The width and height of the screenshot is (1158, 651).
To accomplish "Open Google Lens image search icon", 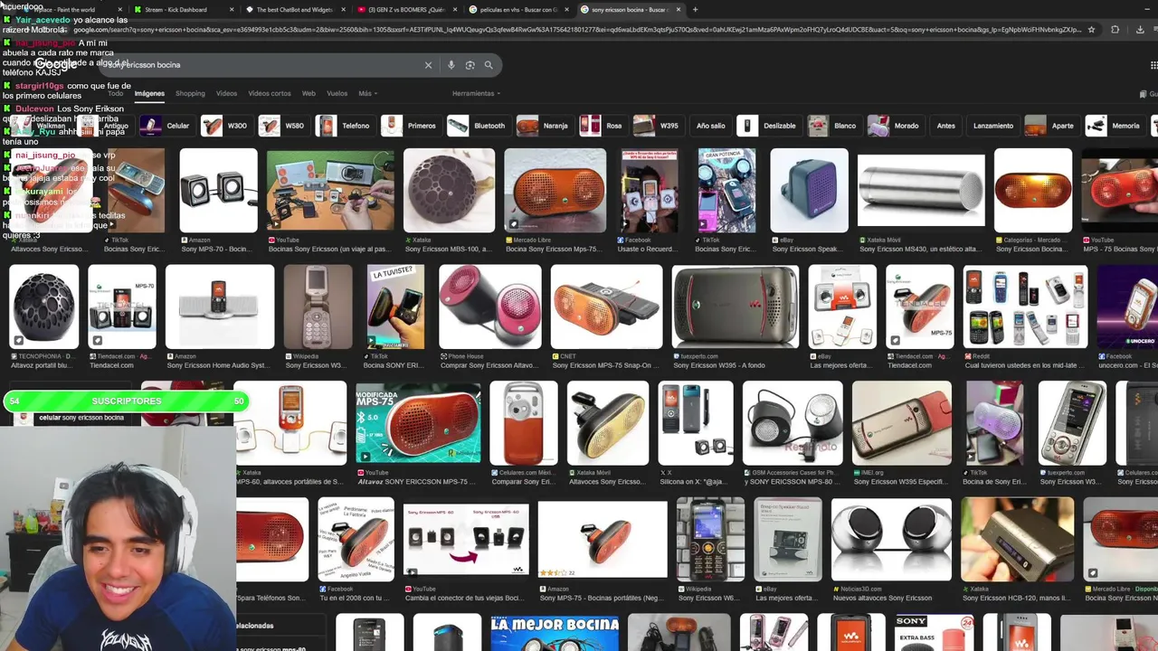I will point(470,65).
